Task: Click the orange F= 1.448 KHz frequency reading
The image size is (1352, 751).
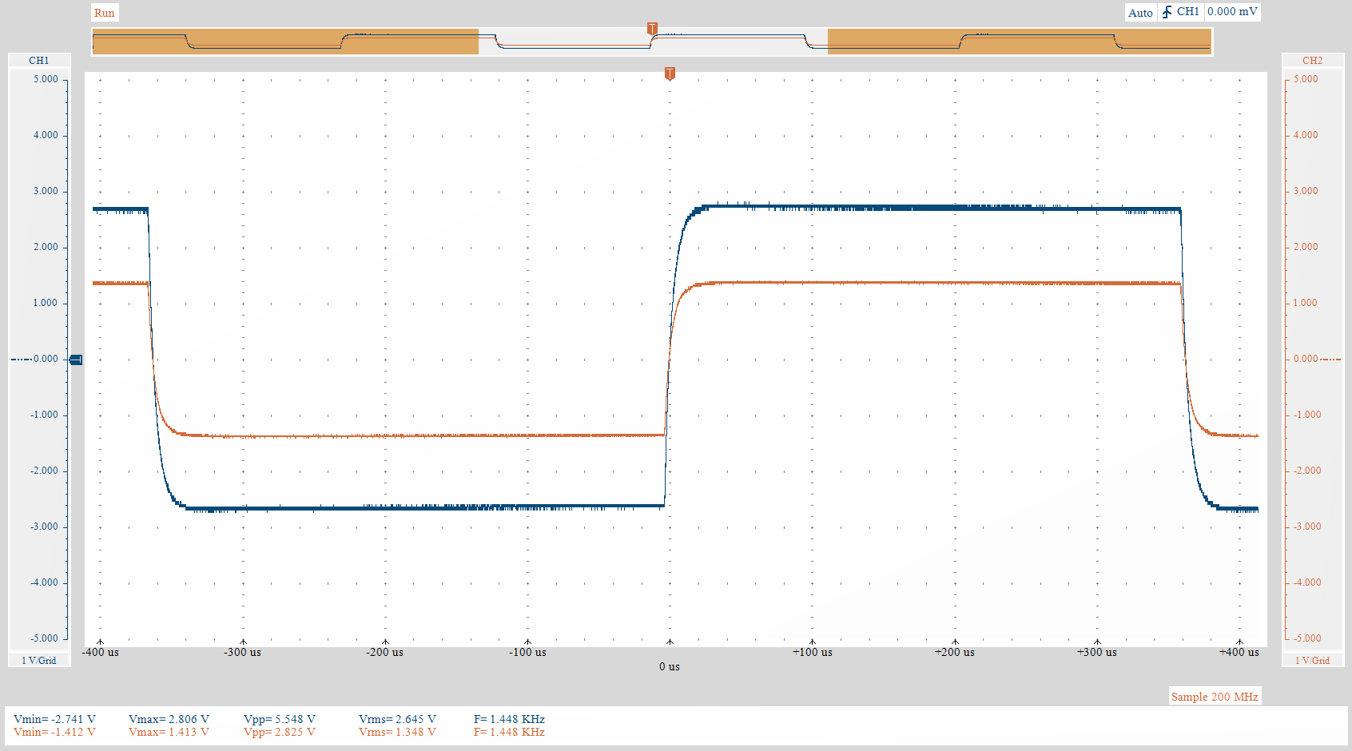Action: [509, 732]
